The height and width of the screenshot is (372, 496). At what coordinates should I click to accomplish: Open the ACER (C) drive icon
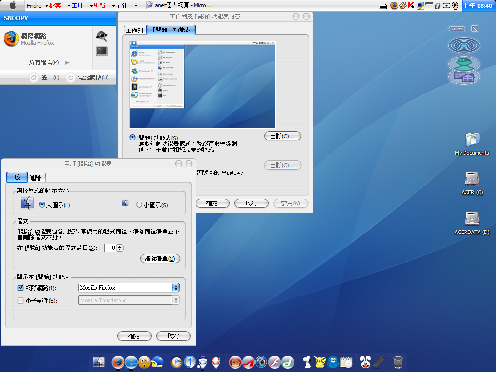(x=472, y=179)
